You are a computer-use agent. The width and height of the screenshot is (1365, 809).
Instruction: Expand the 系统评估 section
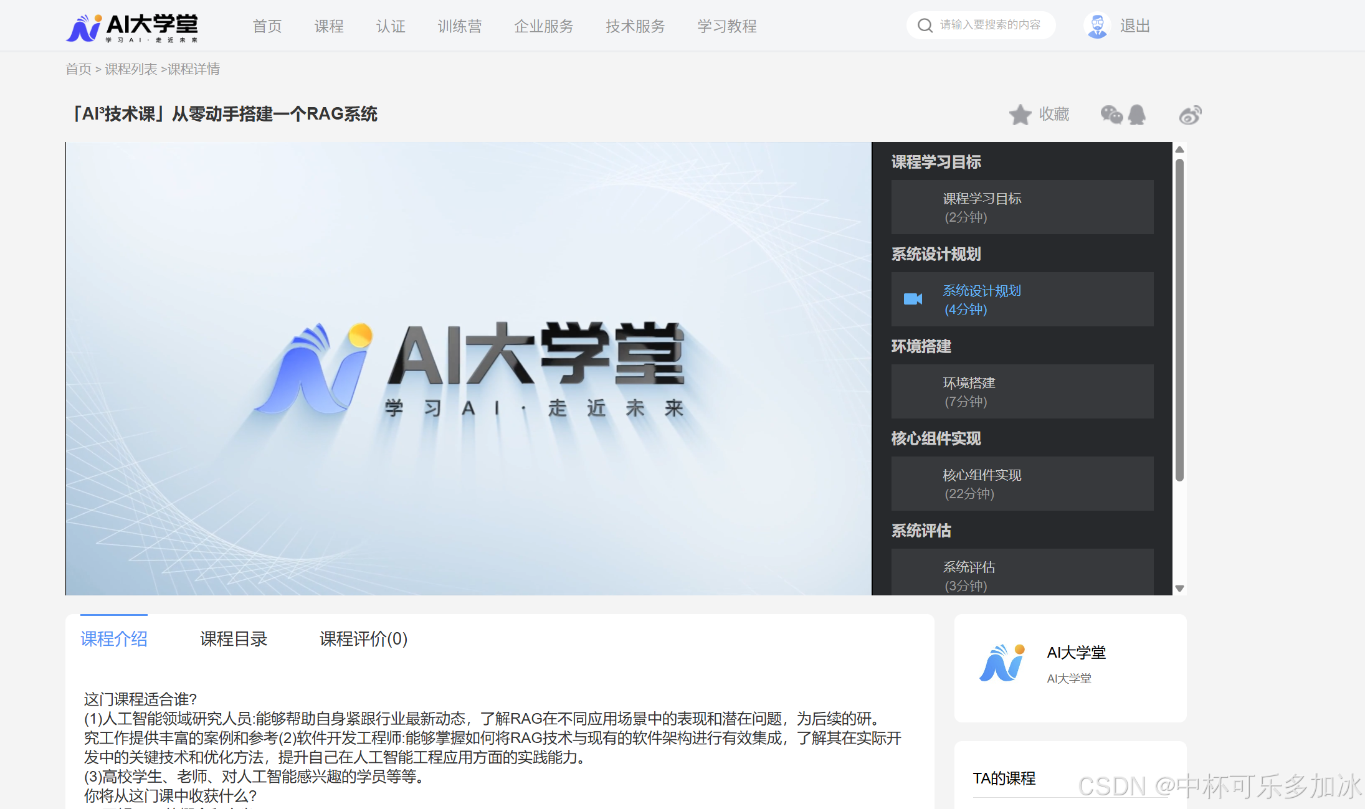pos(921,530)
